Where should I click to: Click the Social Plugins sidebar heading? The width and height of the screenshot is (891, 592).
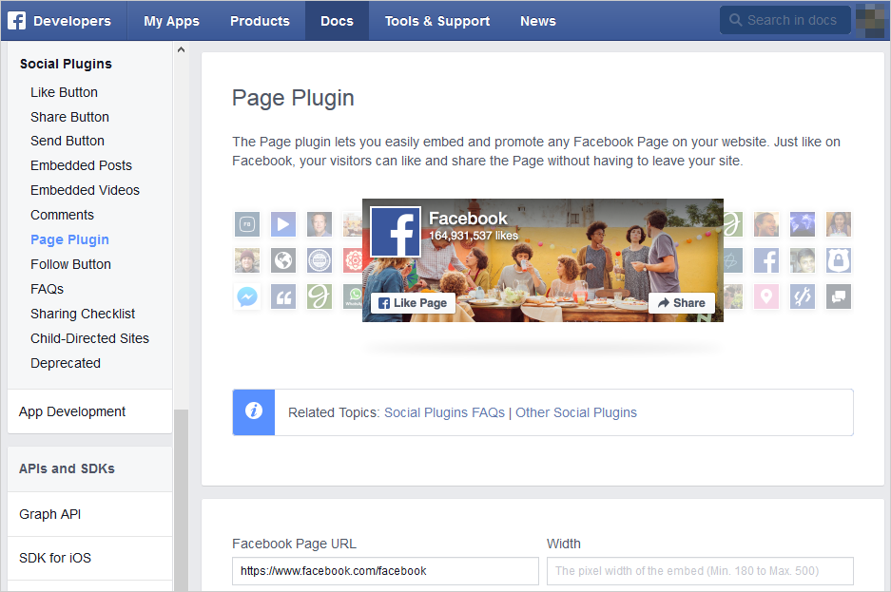click(66, 64)
